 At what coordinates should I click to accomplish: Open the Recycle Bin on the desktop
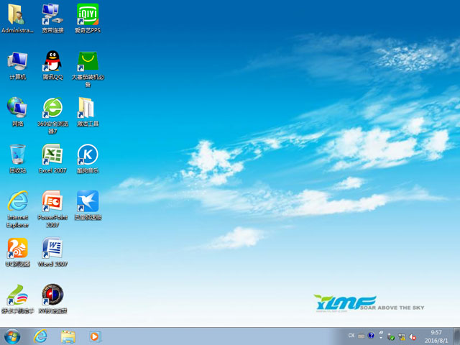click(17, 155)
